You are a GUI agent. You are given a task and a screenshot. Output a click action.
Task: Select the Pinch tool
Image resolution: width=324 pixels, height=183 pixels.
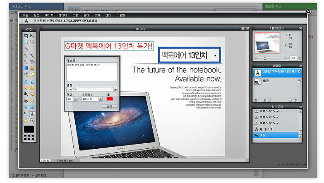[x=32, y=107]
